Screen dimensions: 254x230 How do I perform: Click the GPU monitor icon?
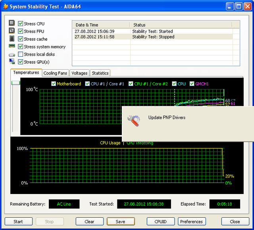[x=12, y=62]
